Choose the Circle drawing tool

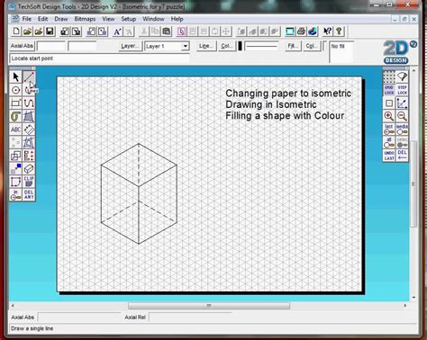coord(15,90)
